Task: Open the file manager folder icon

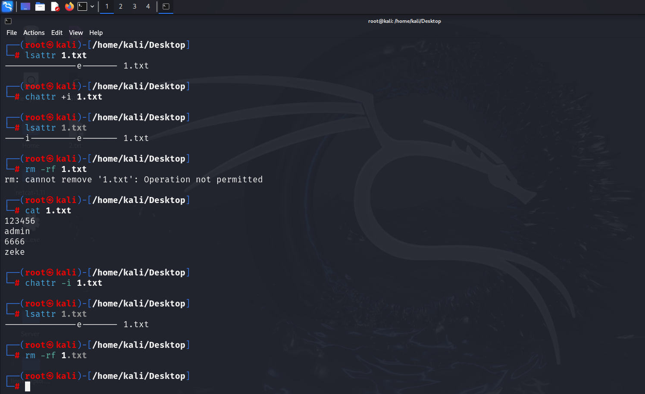Action: click(x=40, y=6)
